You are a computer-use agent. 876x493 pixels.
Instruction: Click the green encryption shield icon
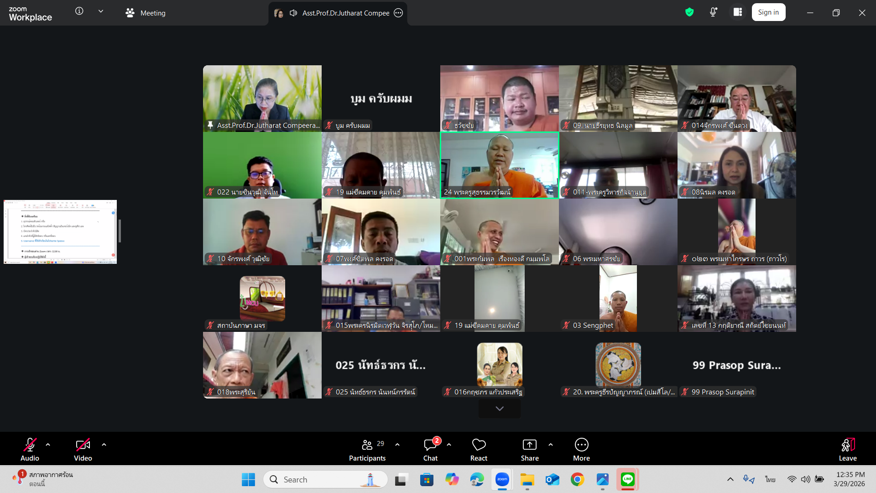coord(689,12)
